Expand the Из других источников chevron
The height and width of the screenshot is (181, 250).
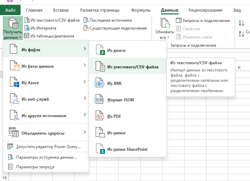[x=85, y=114]
